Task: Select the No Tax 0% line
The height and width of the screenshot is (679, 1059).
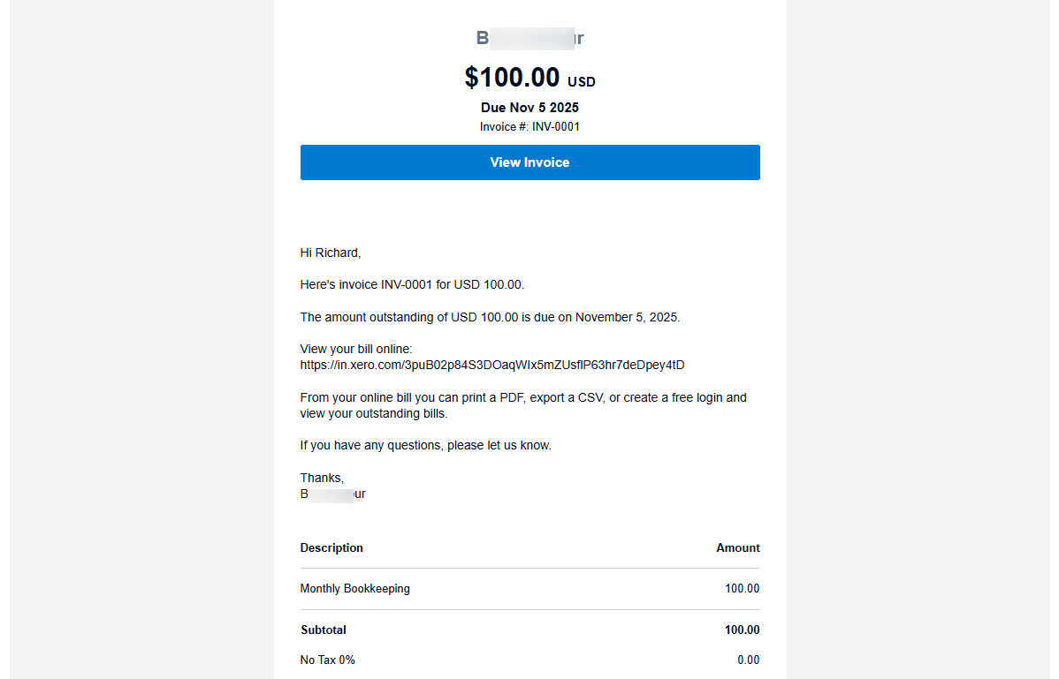Action: click(x=327, y=660)
